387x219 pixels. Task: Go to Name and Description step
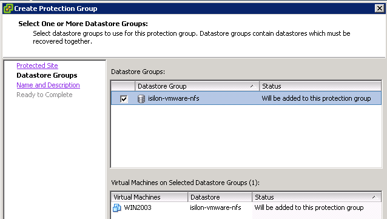(x=48, y=85)
